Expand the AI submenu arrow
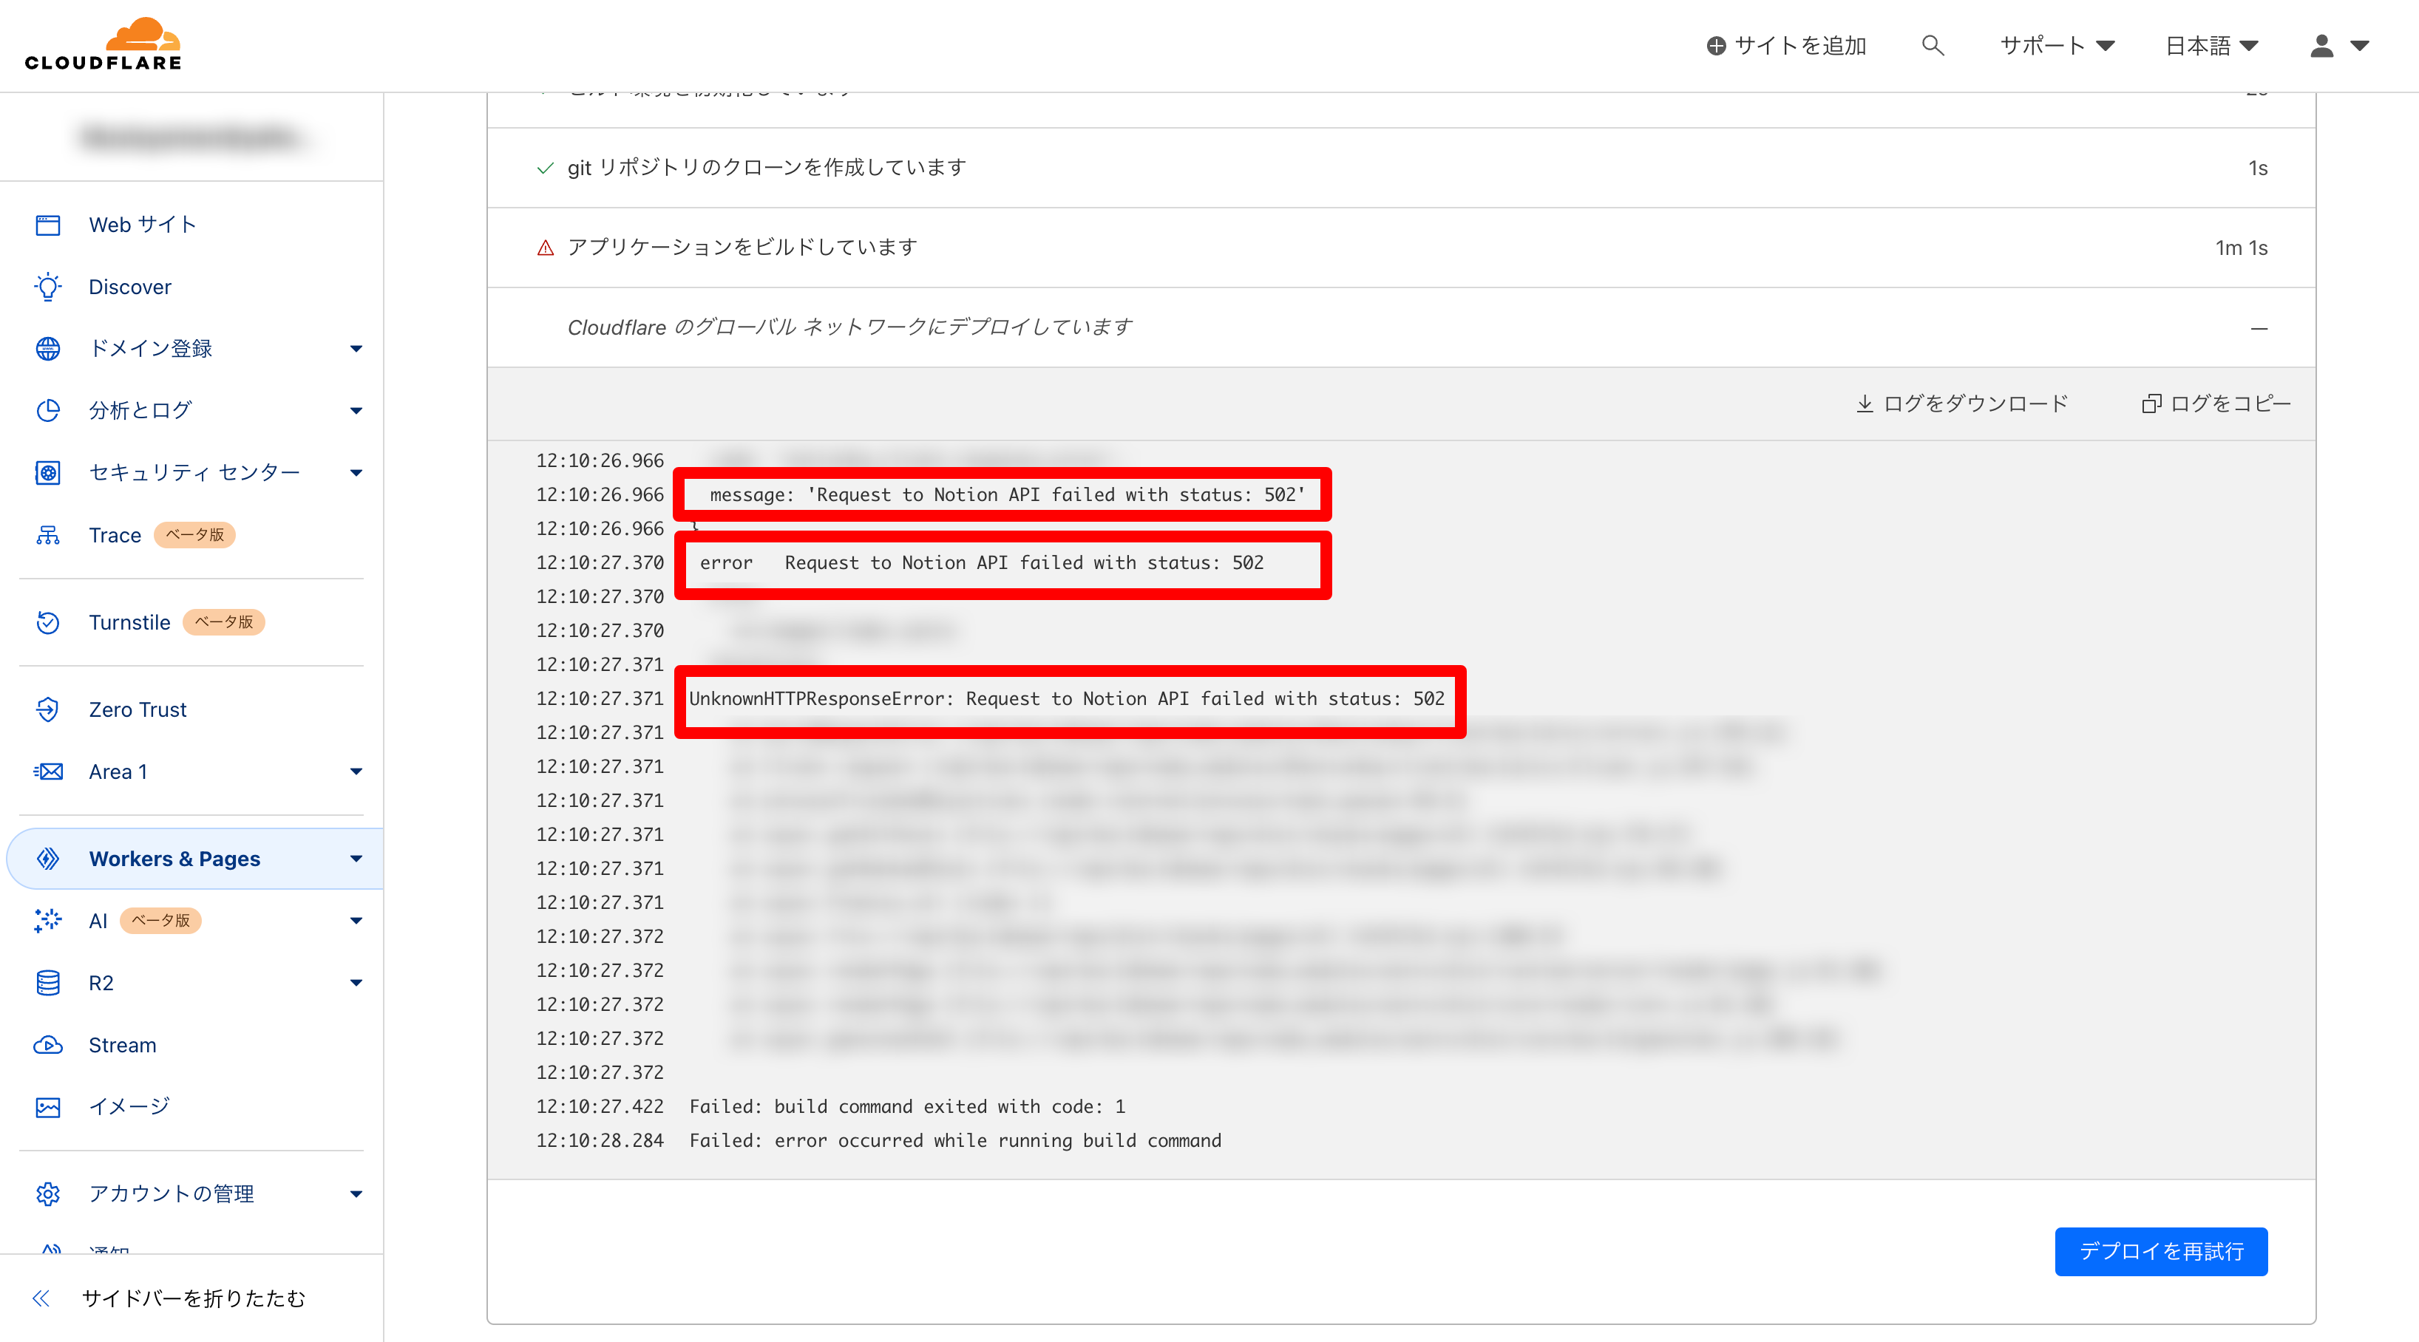 pos(356,921)
